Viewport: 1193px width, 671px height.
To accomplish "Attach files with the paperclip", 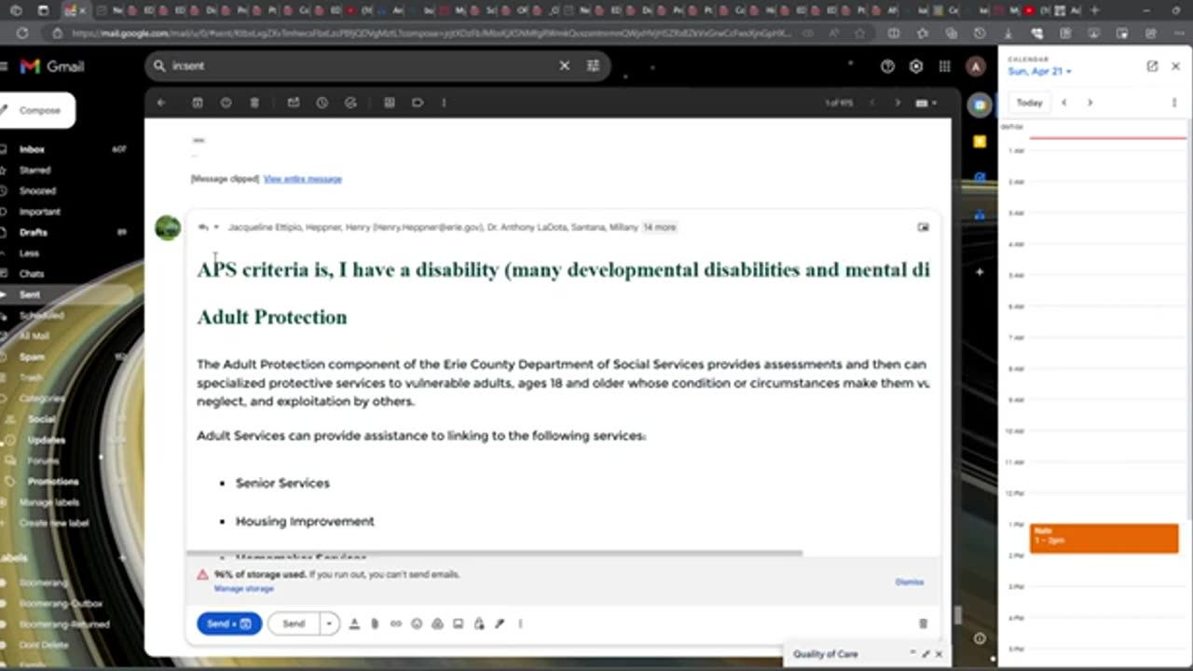I will tap(375, 623).
